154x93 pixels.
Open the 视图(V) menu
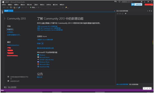point(16,5)
